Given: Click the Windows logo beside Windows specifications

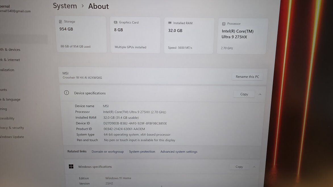Looking at the screenshot, I should point(71,167).
